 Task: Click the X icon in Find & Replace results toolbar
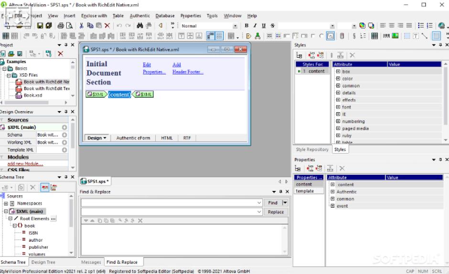(140, 221)
